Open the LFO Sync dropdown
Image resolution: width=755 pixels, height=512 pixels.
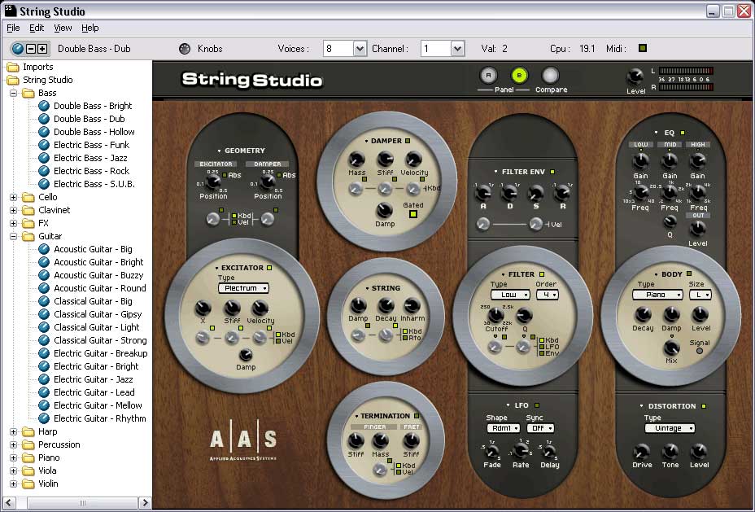point(540,428)
